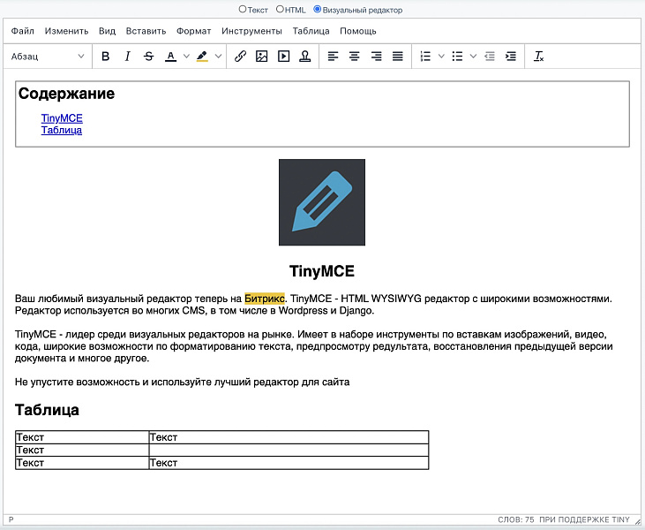This screenshot has height=530, width=645.
Task: Switch to HTML editor mode
Action: pos(281,9)
